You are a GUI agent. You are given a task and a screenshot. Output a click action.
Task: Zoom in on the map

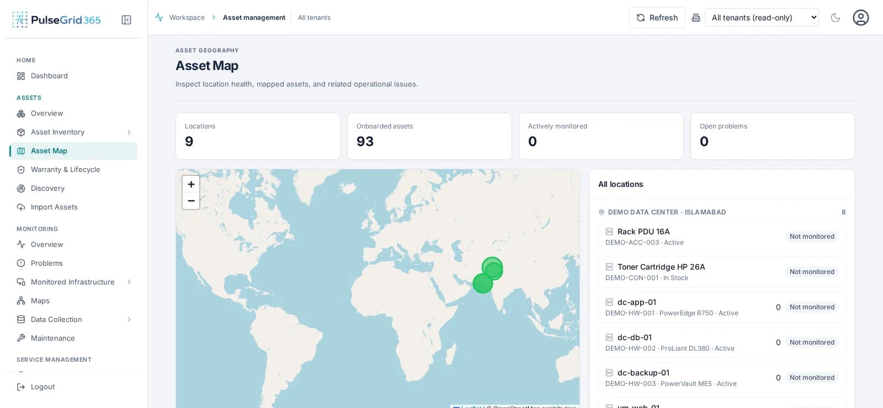point(191,184)
